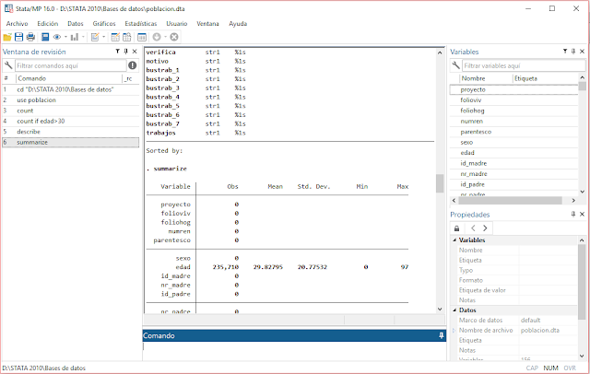Open the Variables Manager icon
The height and width of the screenshot is (374, 590).
(142, 37)
